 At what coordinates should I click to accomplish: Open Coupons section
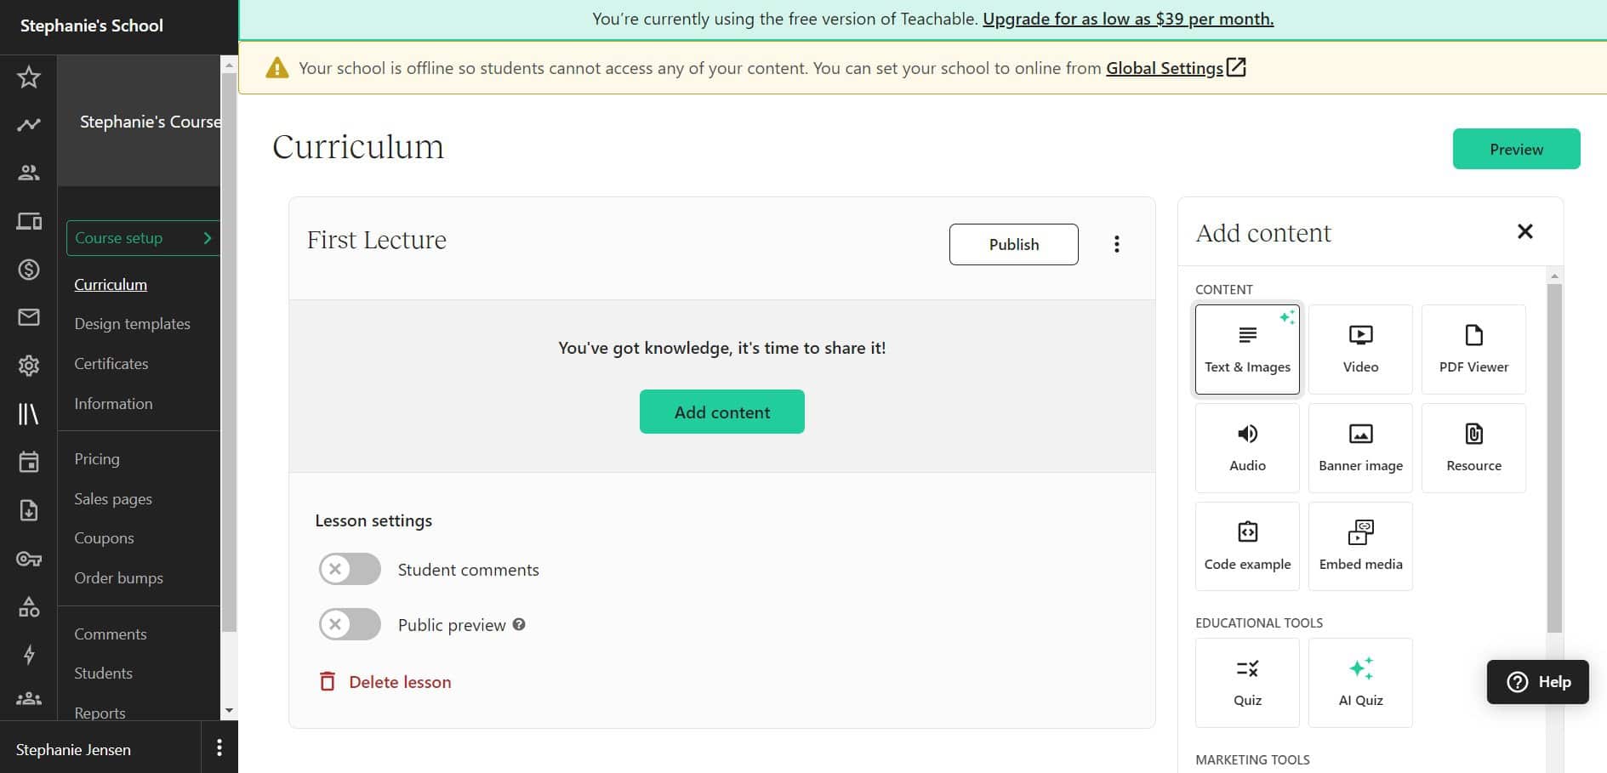click(x=104, y=538)
